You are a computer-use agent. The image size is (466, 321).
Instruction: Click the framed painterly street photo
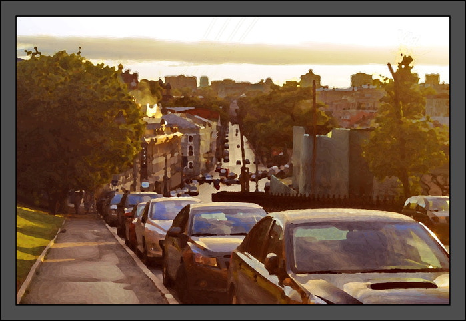(x=233, y=160)
